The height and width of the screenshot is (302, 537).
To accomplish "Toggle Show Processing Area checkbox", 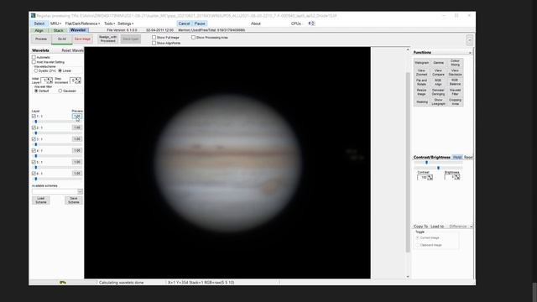I will [194, 37].
